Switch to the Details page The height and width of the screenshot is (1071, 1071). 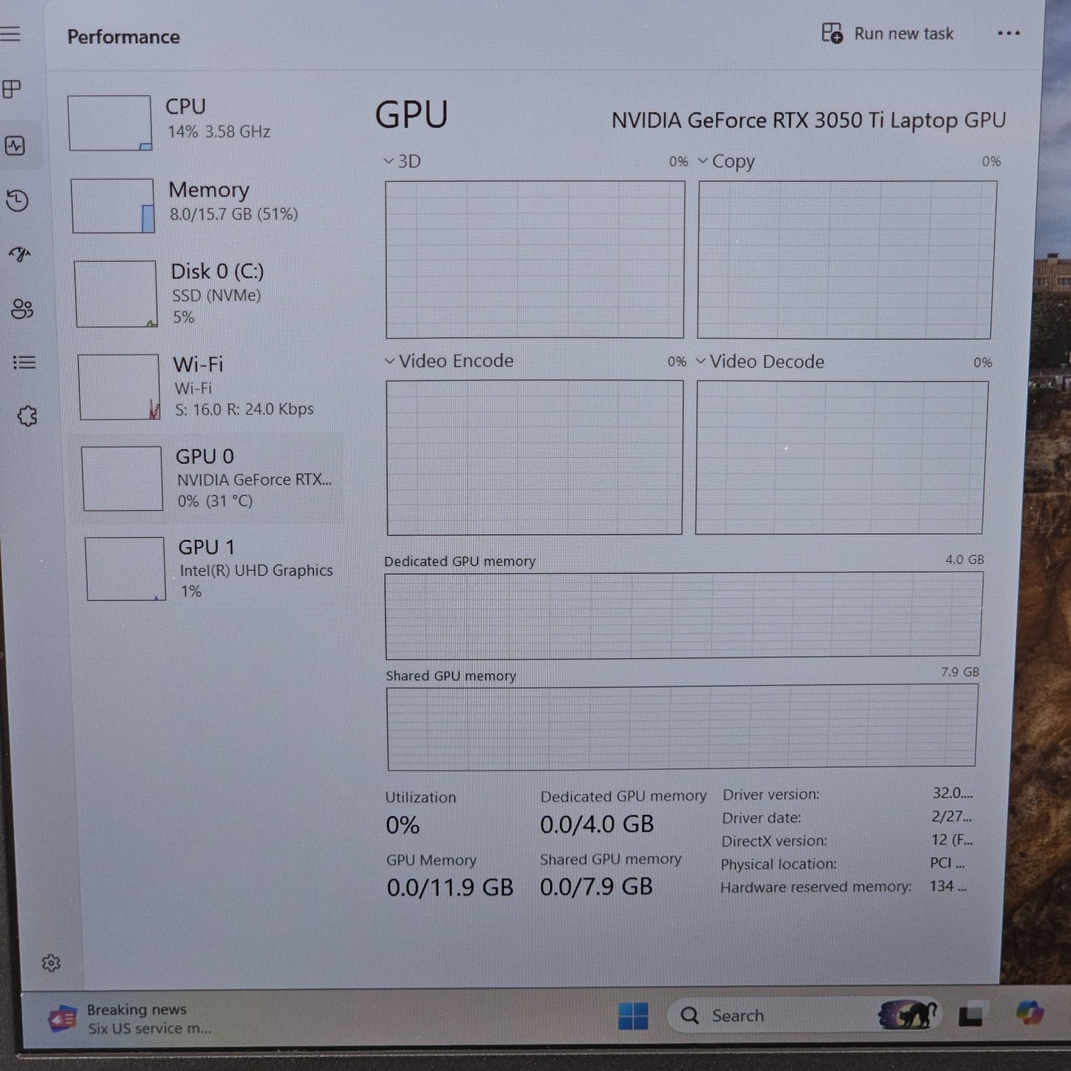click(25, 362)
